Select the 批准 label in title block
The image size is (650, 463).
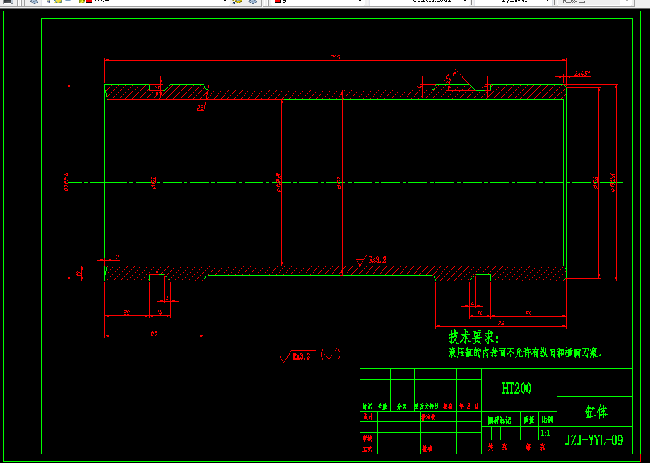[x=427, y=449]
